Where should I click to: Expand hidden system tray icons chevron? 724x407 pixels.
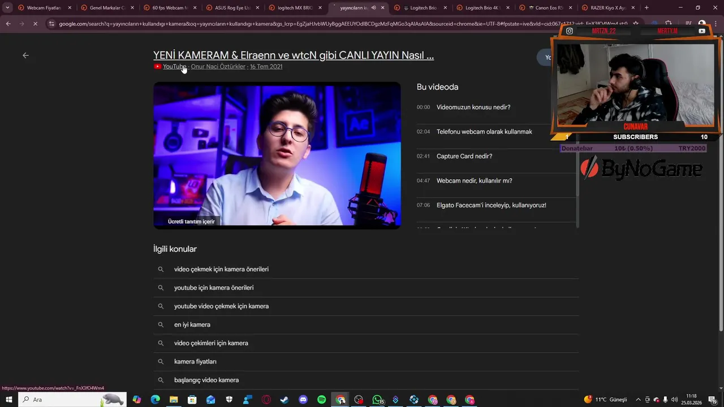[638, 400]
